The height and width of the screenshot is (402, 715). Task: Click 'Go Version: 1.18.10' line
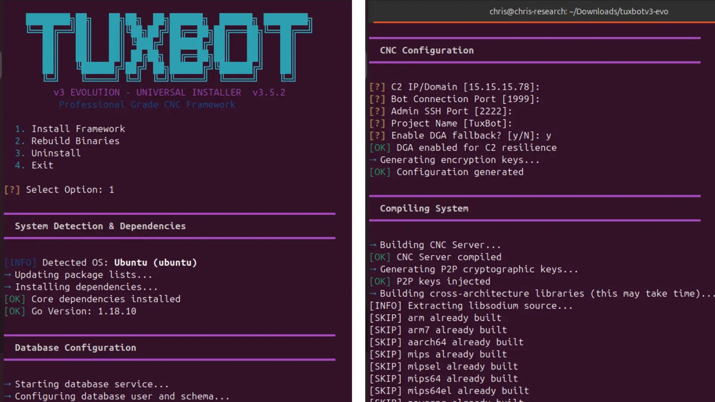[70, 311]
